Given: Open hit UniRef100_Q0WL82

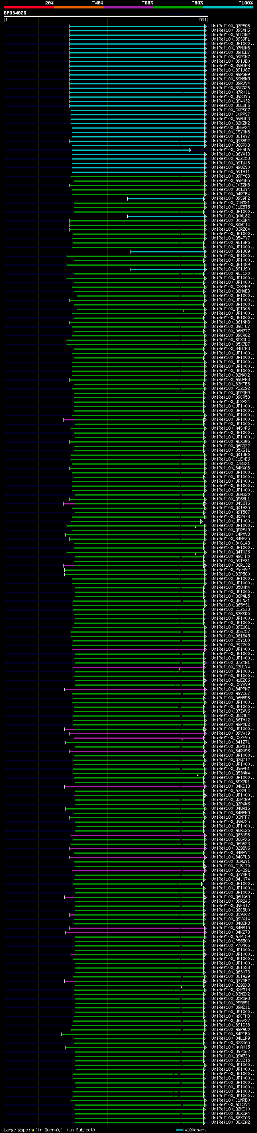Looking at the screenshot, I should (230, 216).
